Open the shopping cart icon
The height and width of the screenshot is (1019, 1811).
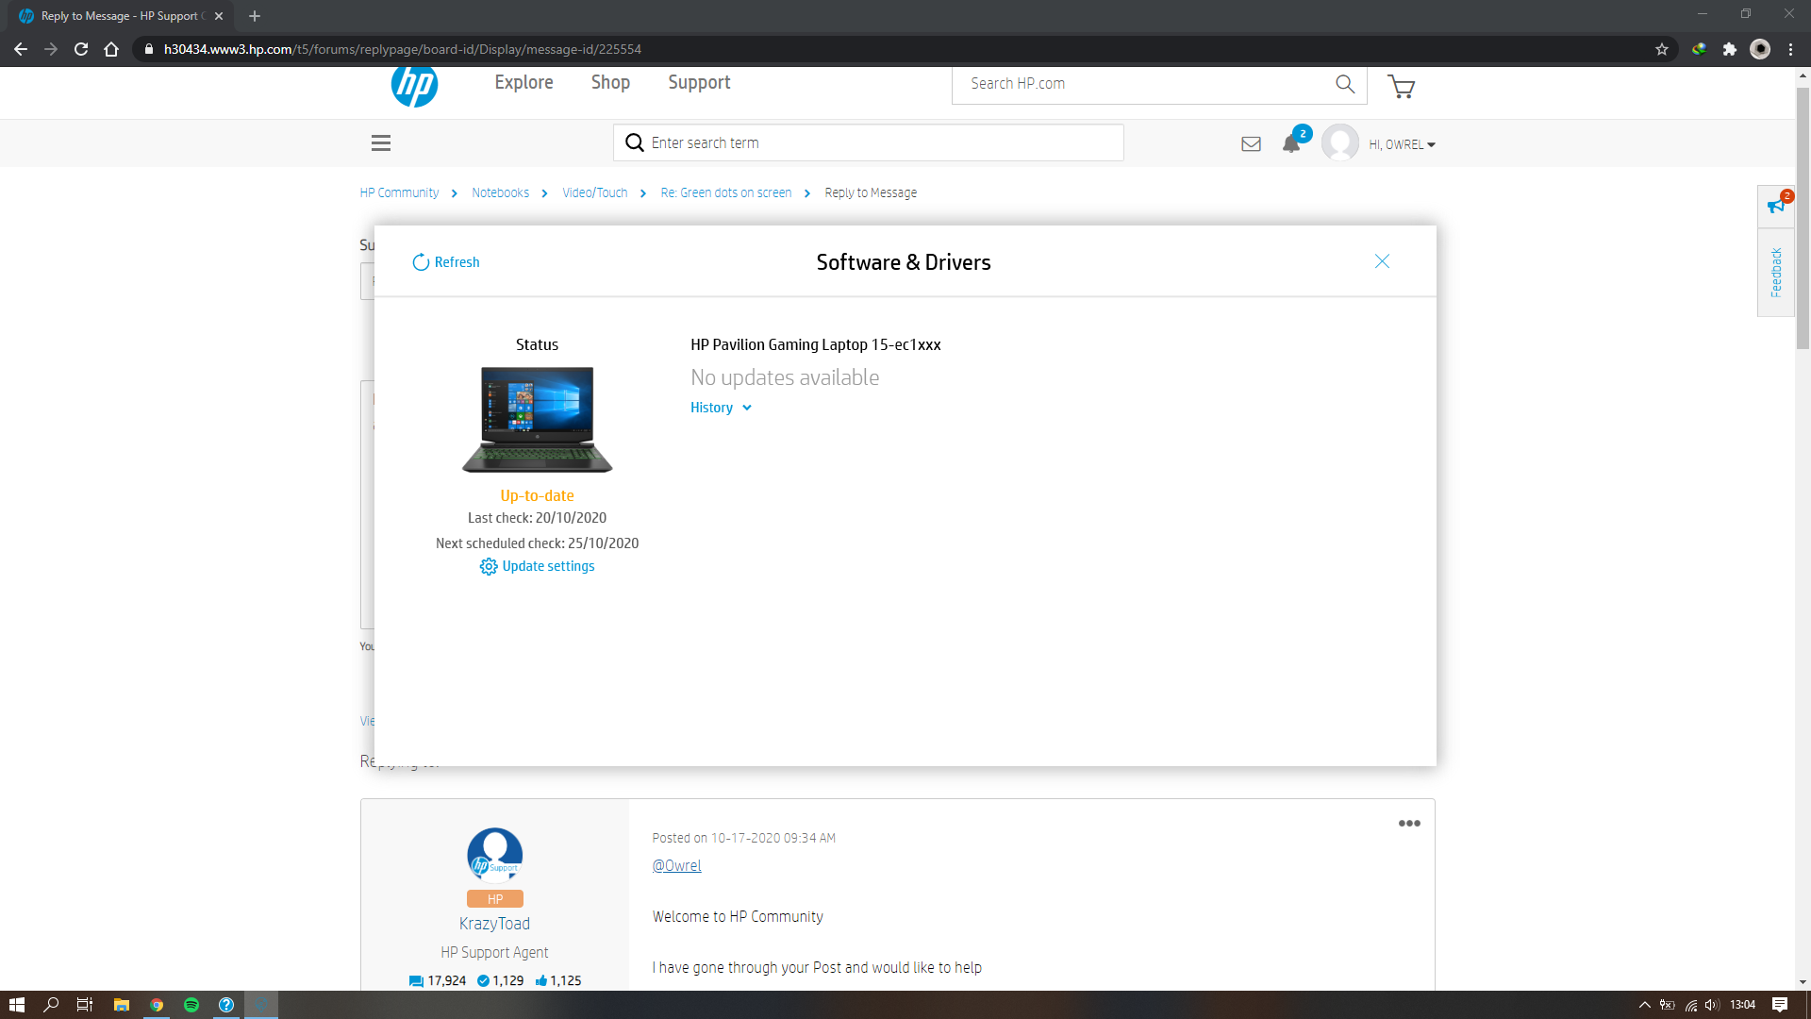click(1401, 87)
